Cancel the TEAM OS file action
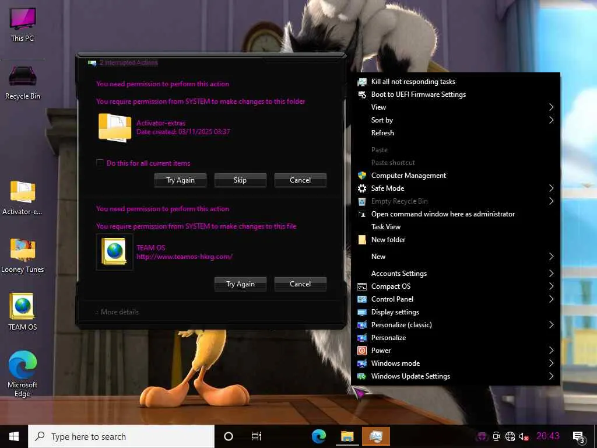Viewport: 597px width, 448px height. point(300,284)
